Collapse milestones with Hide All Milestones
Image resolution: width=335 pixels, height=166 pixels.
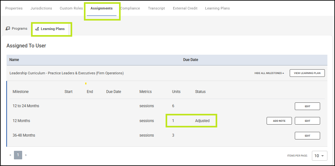(269, 73)
